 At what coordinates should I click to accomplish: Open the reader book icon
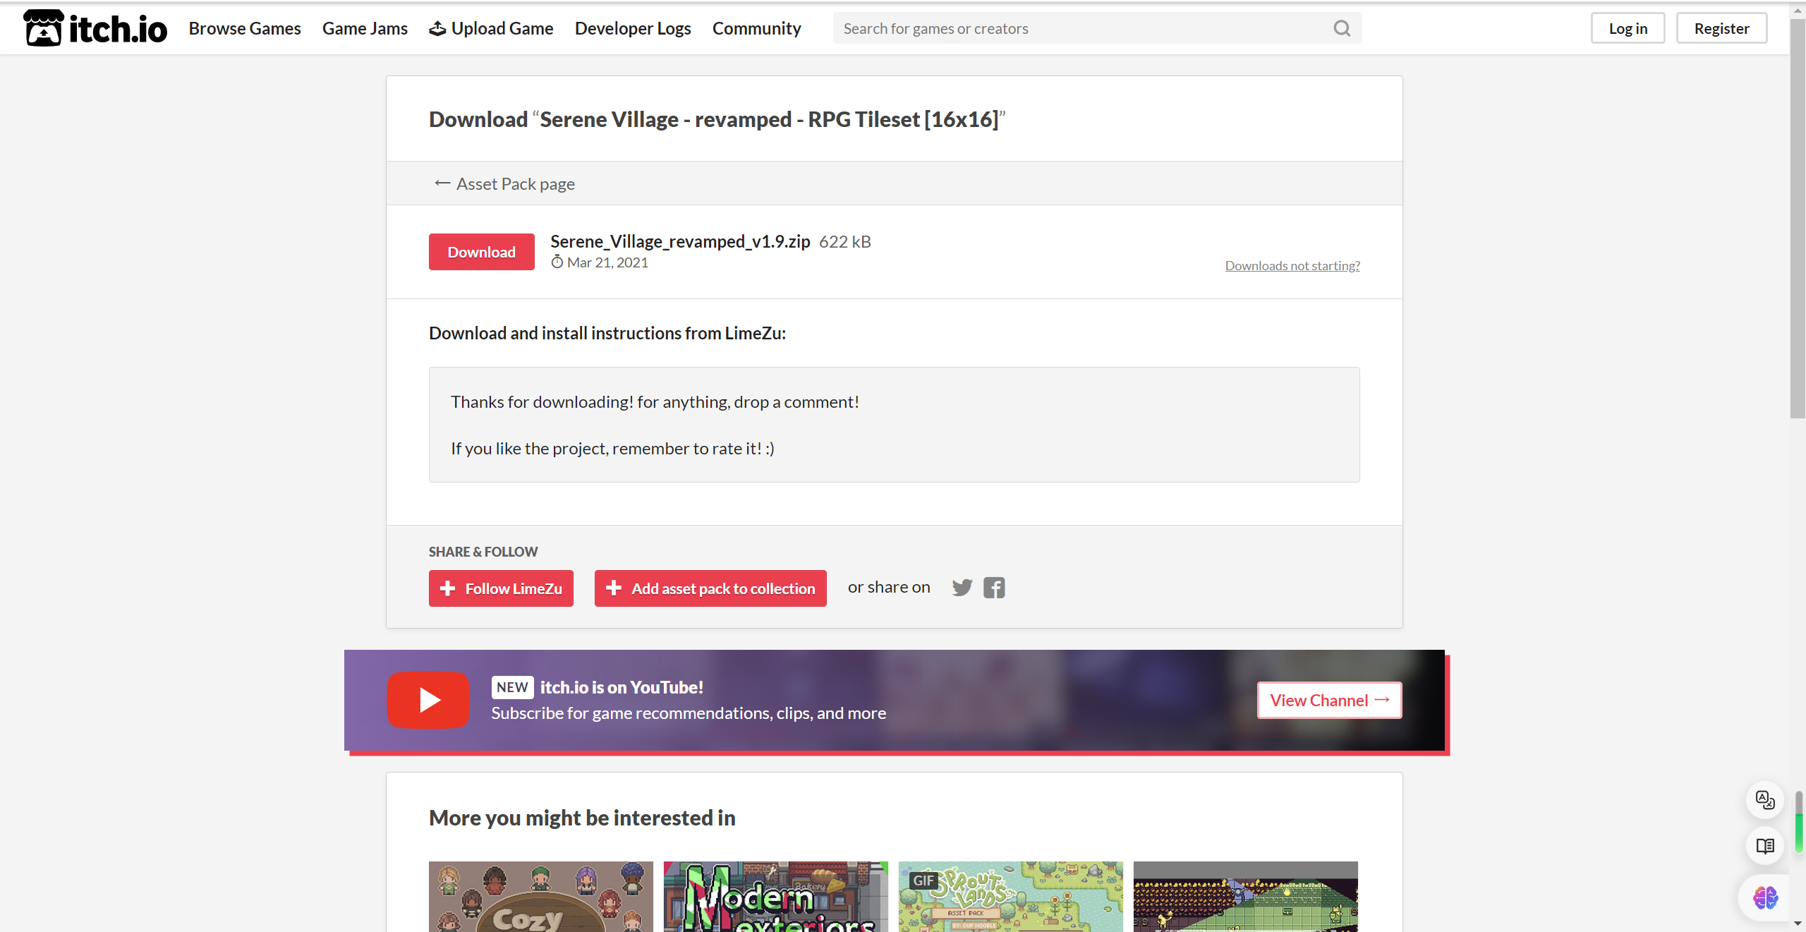tap(1764, 845)
